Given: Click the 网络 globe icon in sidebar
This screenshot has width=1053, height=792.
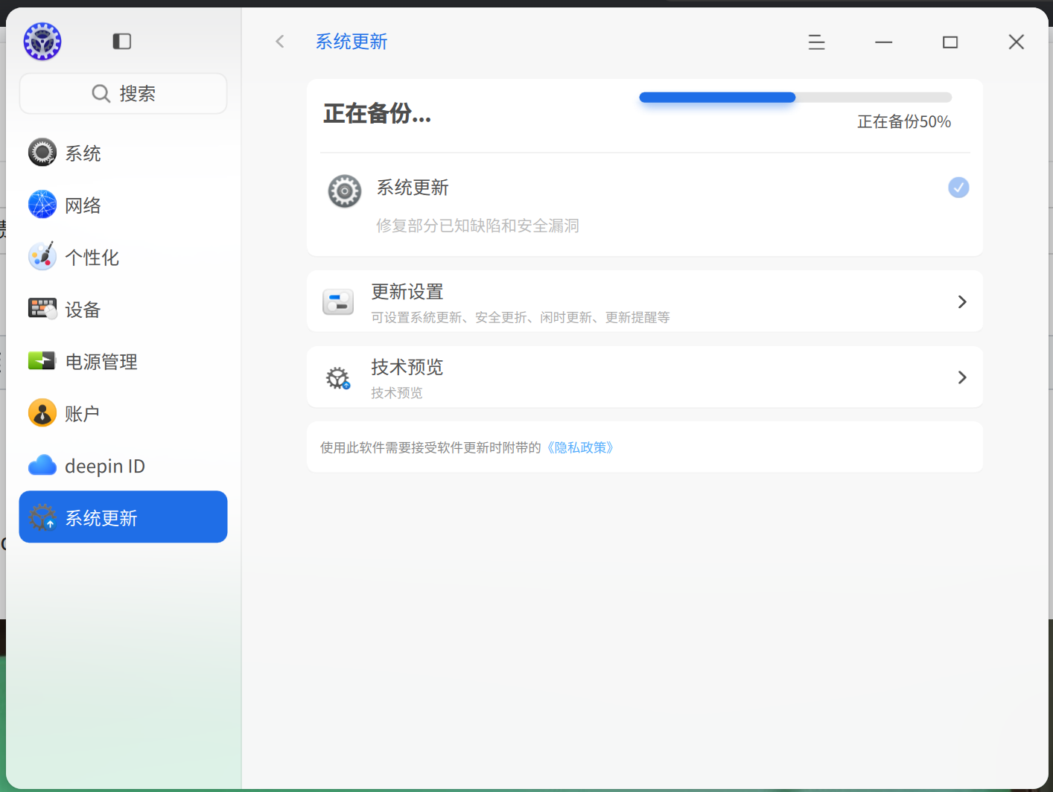Looking at the screenshot, I should click(x=42, y=205).
